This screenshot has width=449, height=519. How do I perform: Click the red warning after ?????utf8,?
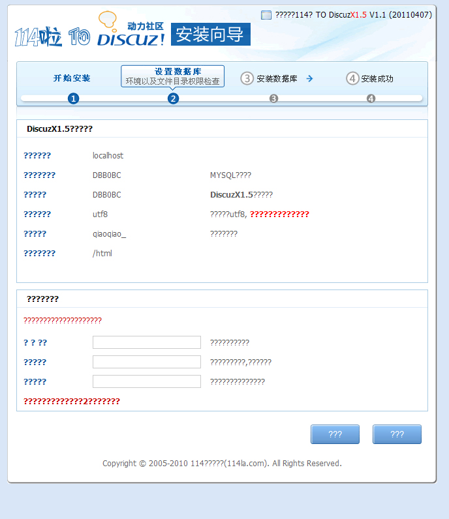click(x=279, y=214)
